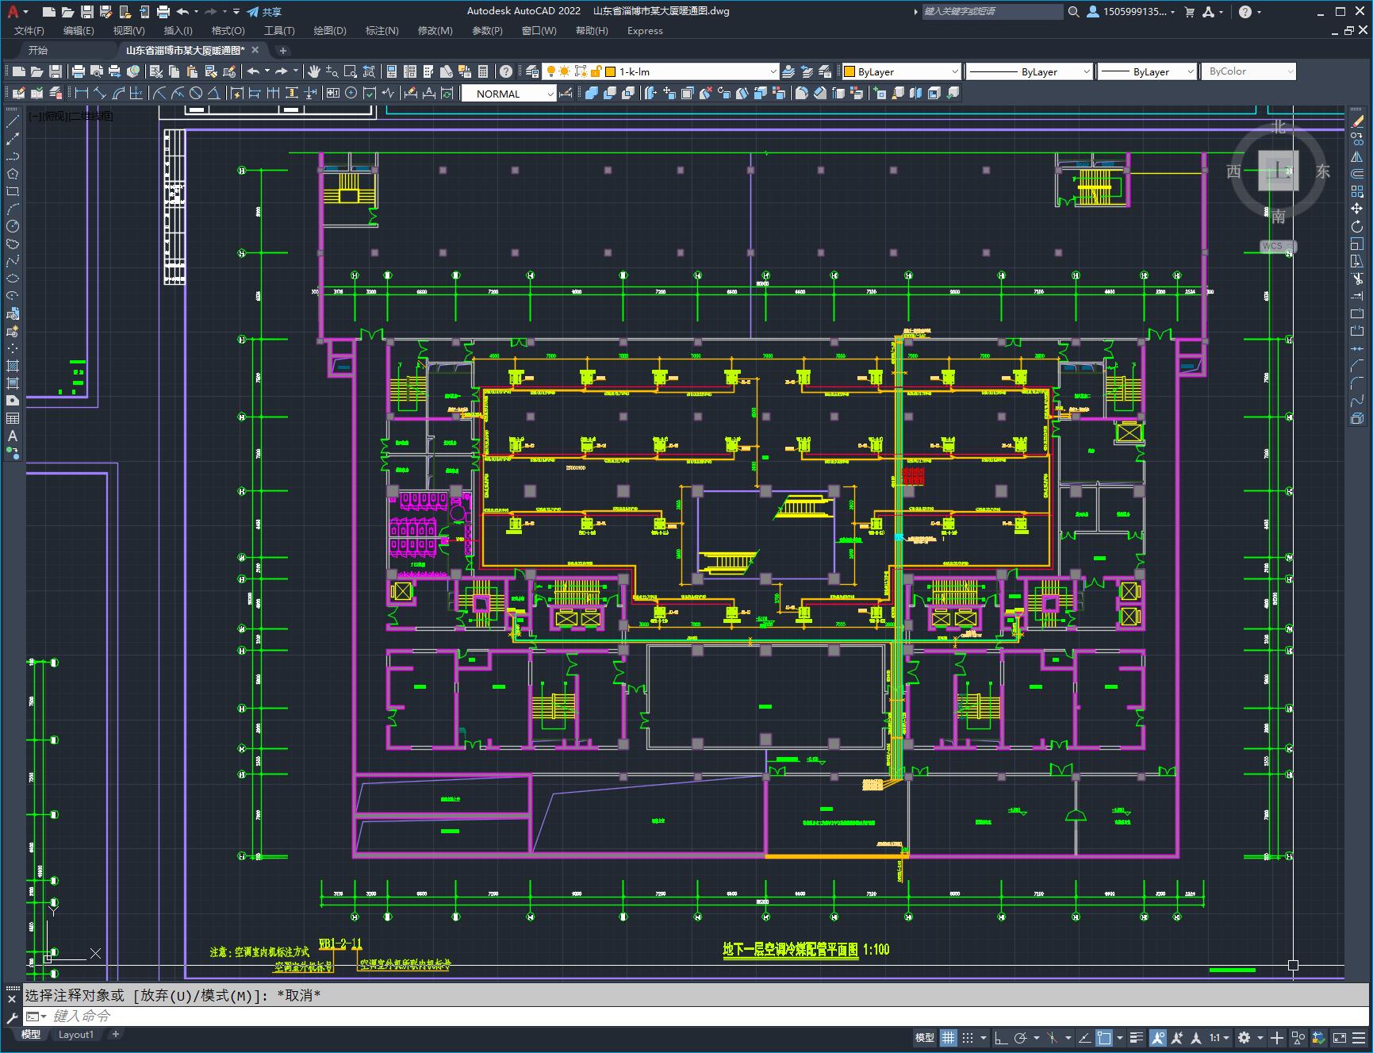
Task: Click the Autodesk App Store cart icon
Action: point(1189,12)
